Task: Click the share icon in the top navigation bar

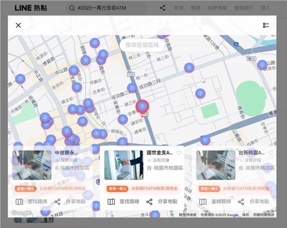Action: 163,8
